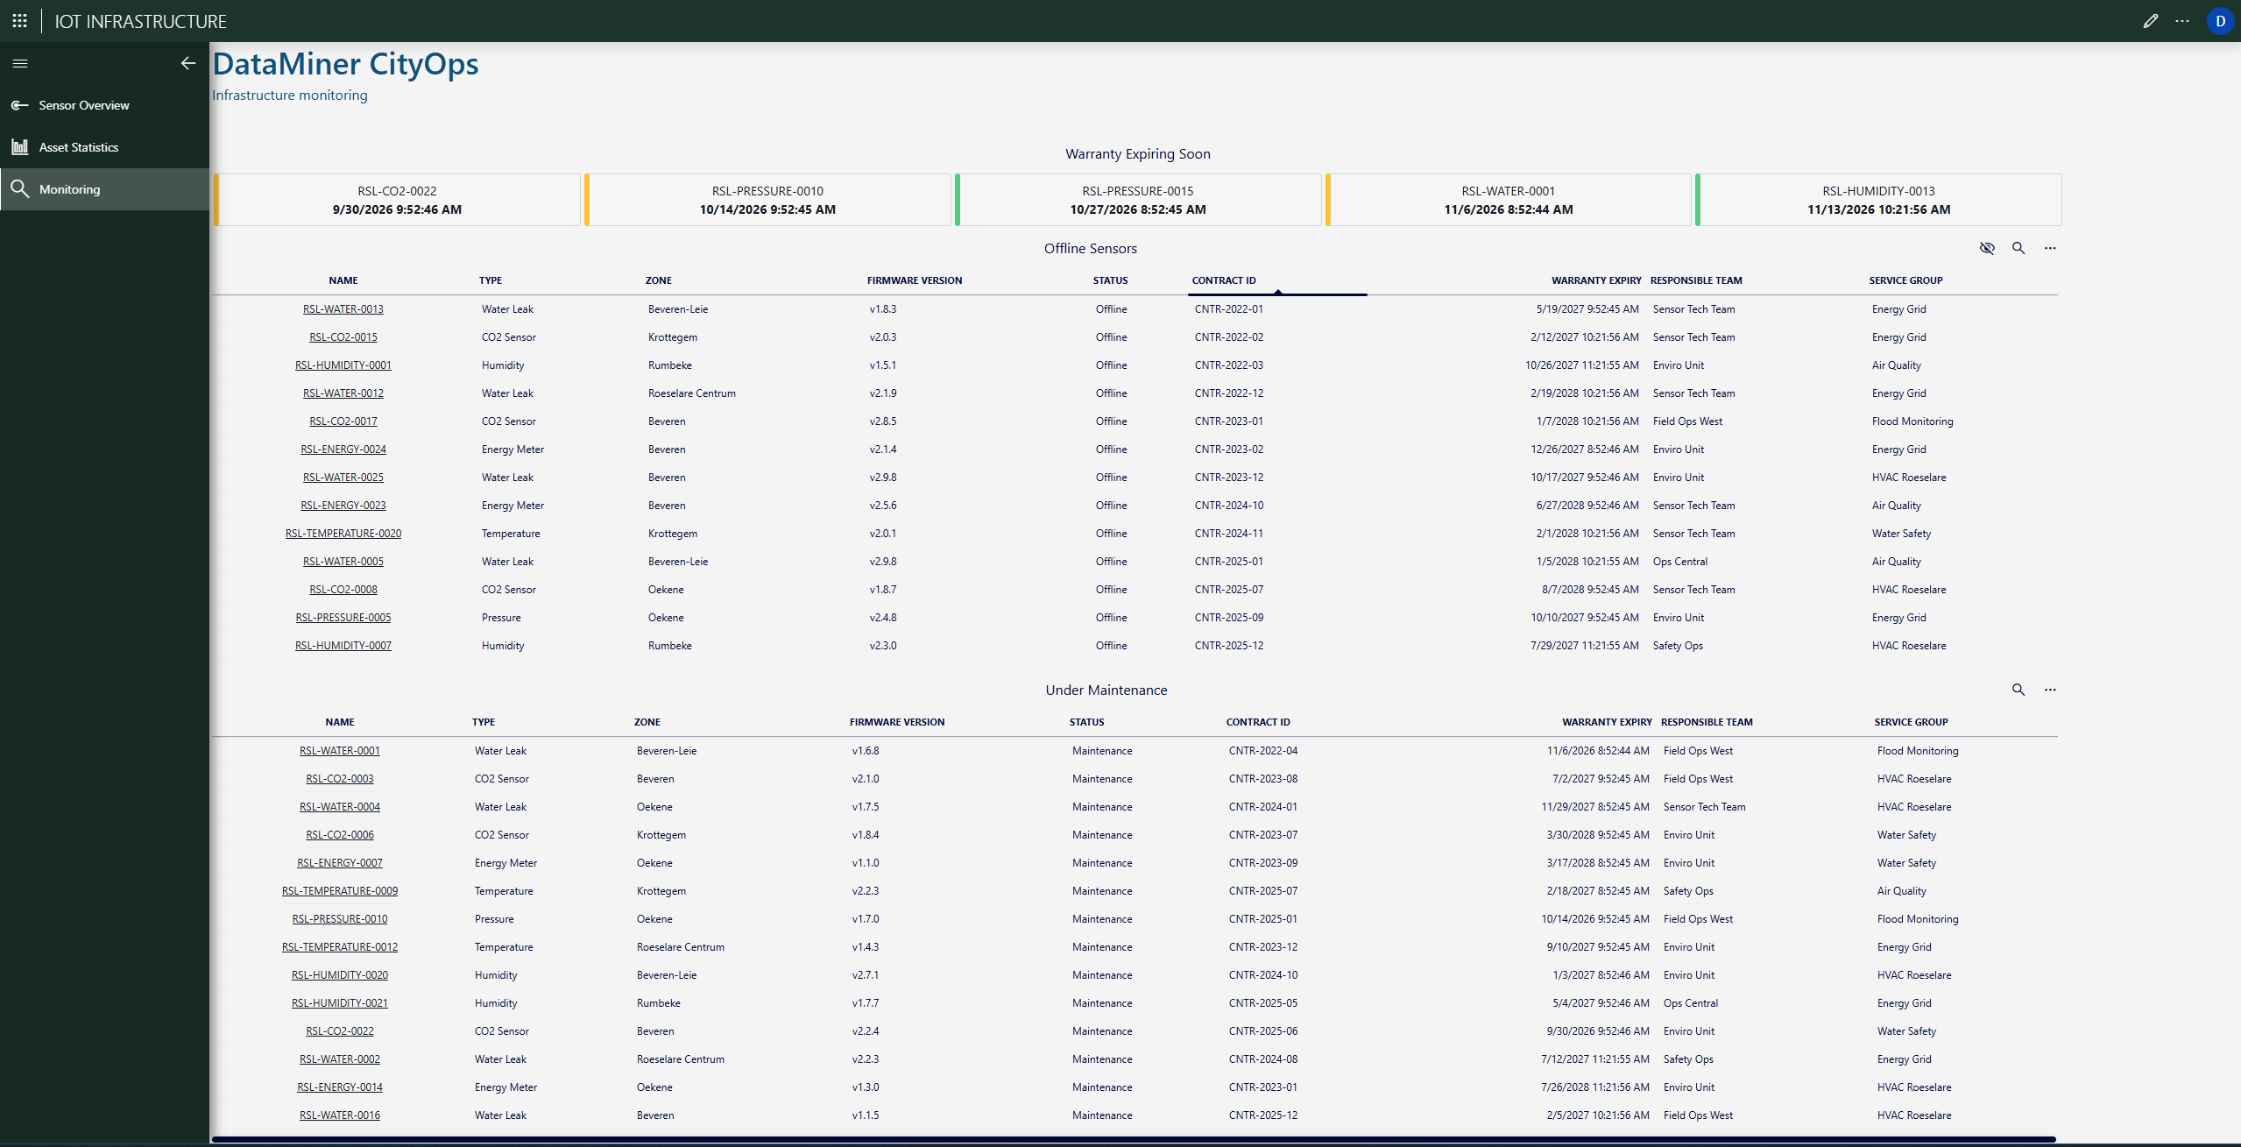The height and width of the screenshot is (1147, 2241).
Task: Open RSL-TEMPERATURE-0009 sensor link
Action: [x=339, y=891]
